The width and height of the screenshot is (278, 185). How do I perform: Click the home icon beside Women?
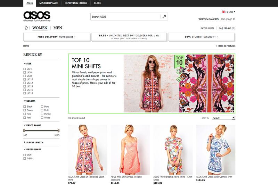[x=26, y=28]
